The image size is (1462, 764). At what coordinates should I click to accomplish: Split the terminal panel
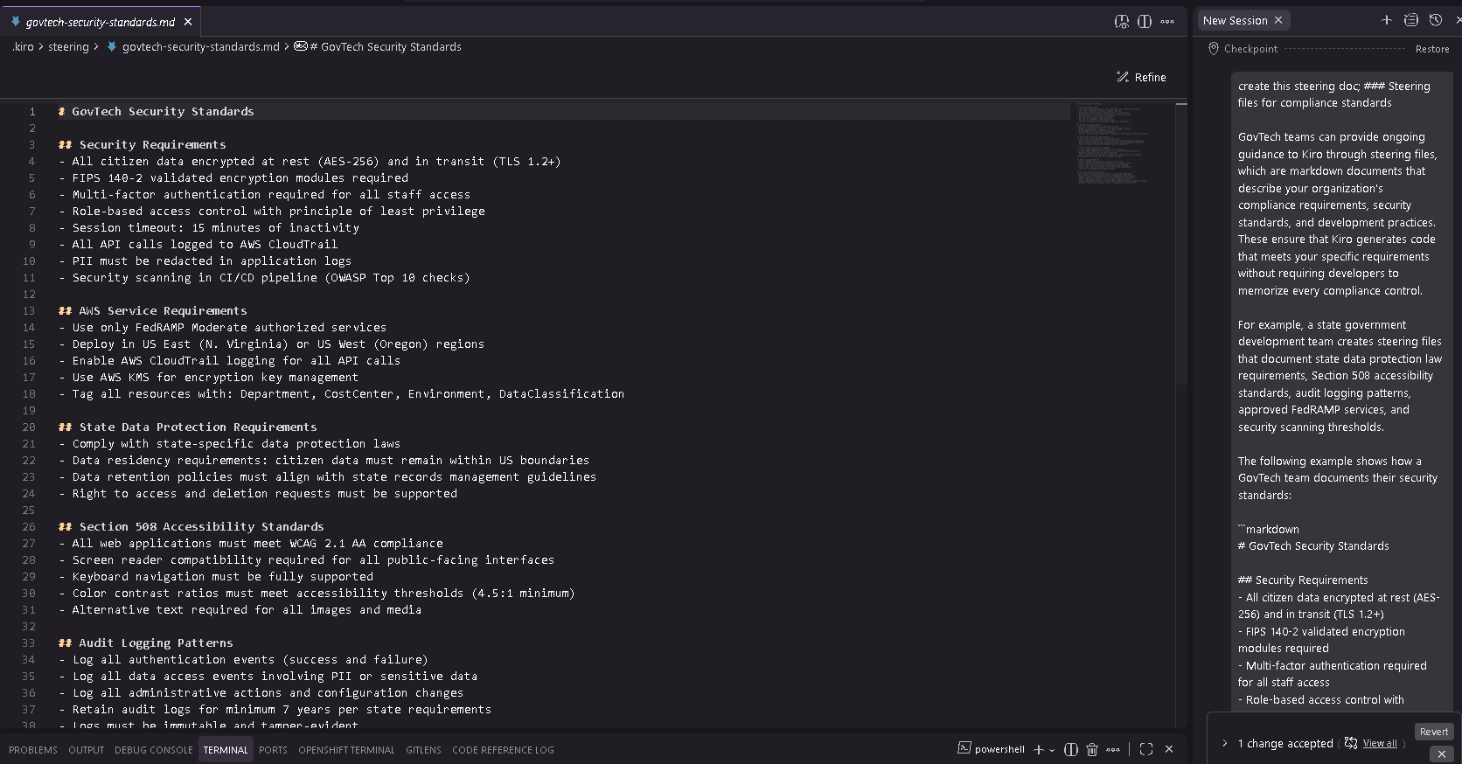[x=1070, y=749]
